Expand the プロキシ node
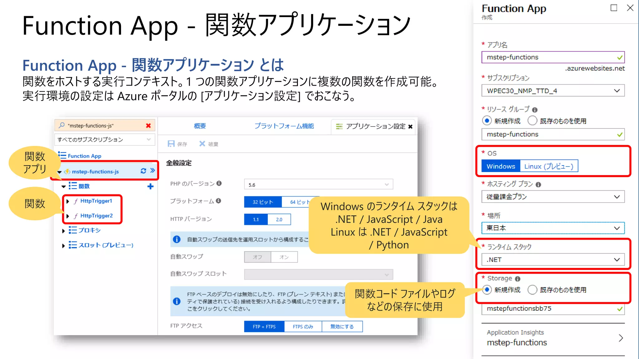The height and width of the screenshot is (359, 639). point(63,231)
